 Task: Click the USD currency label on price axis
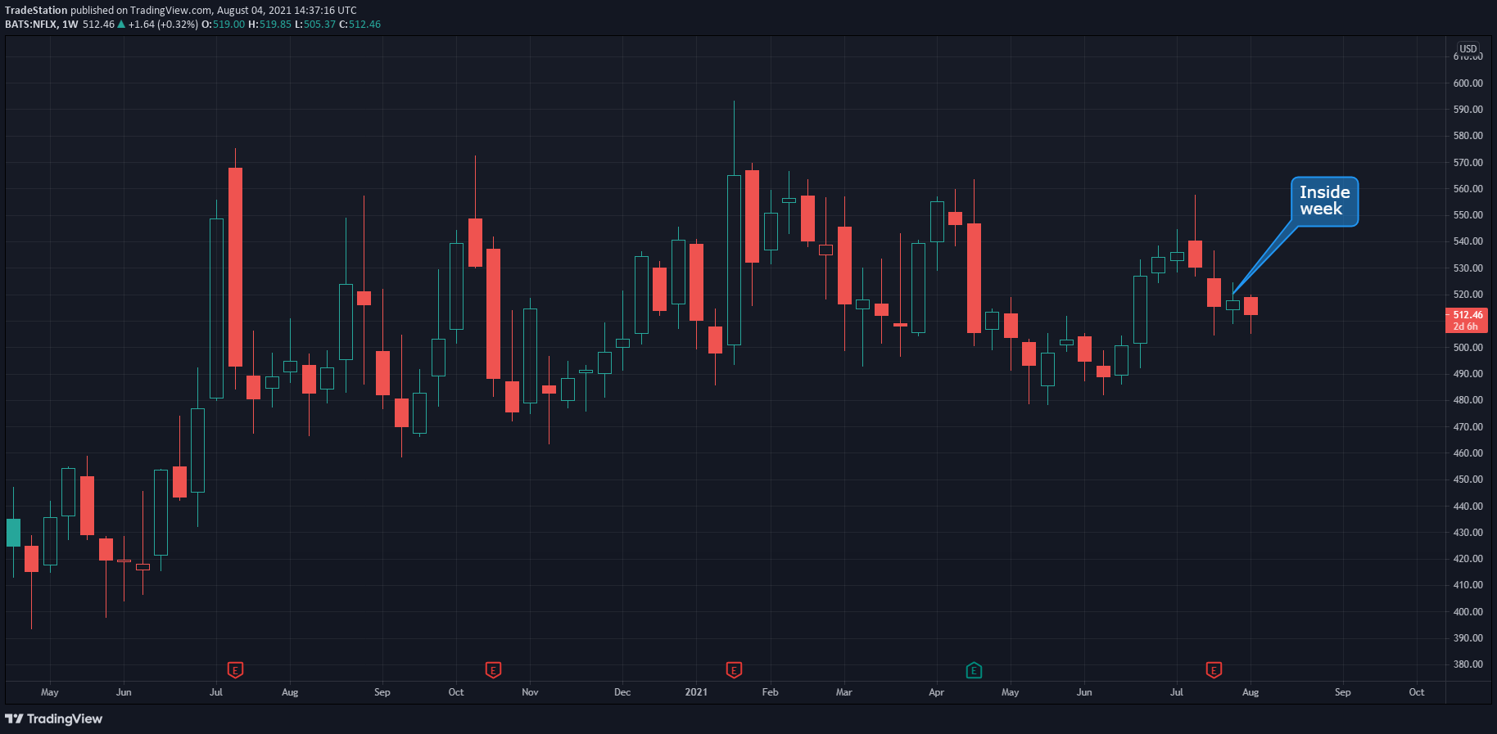pos(1468,49)
